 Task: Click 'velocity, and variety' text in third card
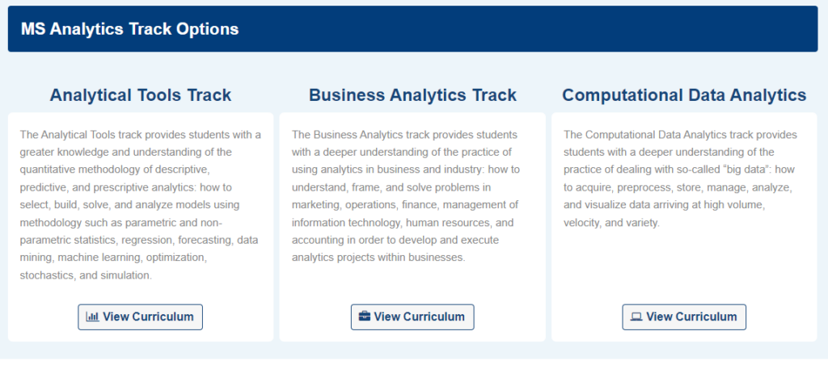pos(611,223)
